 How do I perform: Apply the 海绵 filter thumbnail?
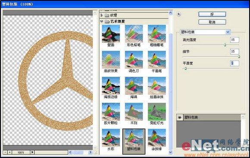coord(134,86)
